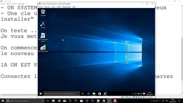Open Task View in guest taskbar
This screenshot has width=183, height=103.
pyautogui.click(x=83, y=94)
